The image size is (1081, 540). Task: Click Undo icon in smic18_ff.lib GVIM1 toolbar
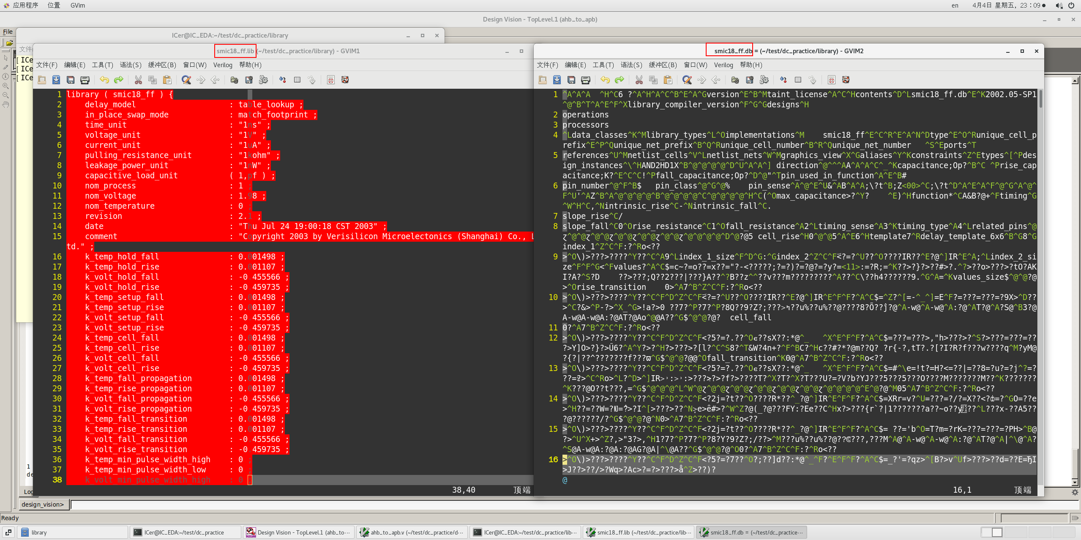click(x=104, y=80)
